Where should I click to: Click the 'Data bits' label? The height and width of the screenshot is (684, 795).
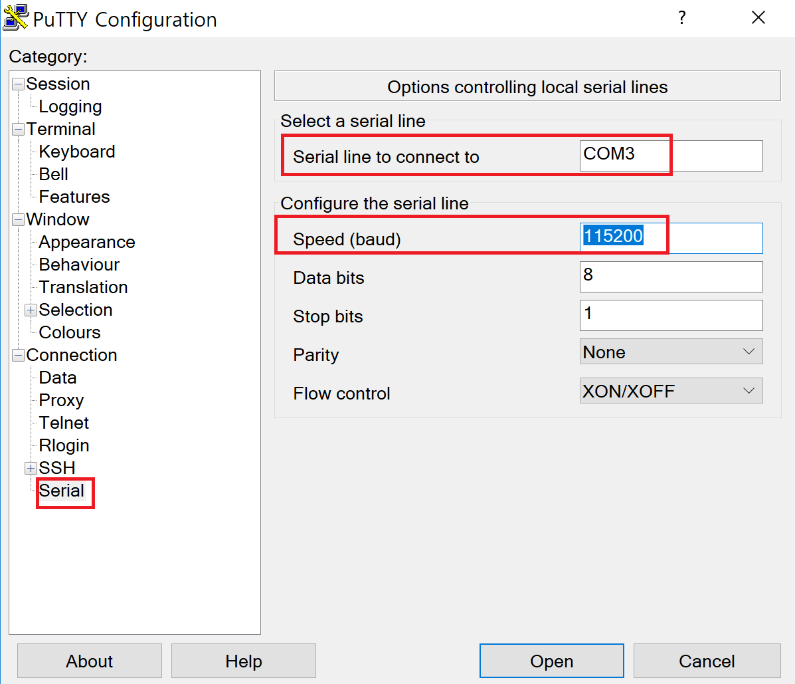pyautogui.click(x=329, y=278)
